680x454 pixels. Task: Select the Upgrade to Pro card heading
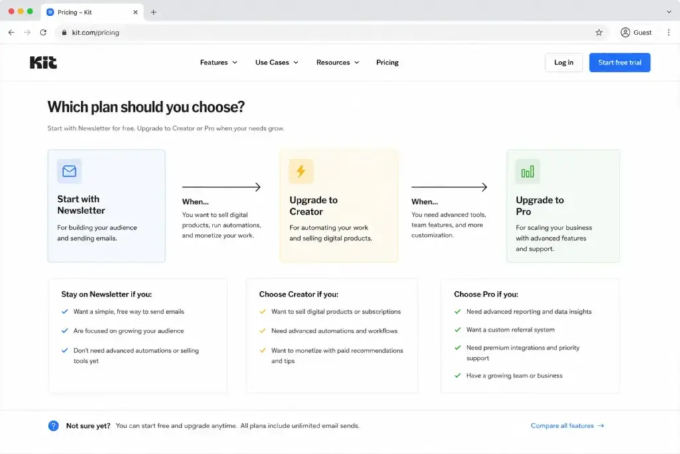[x=539, y=206]
